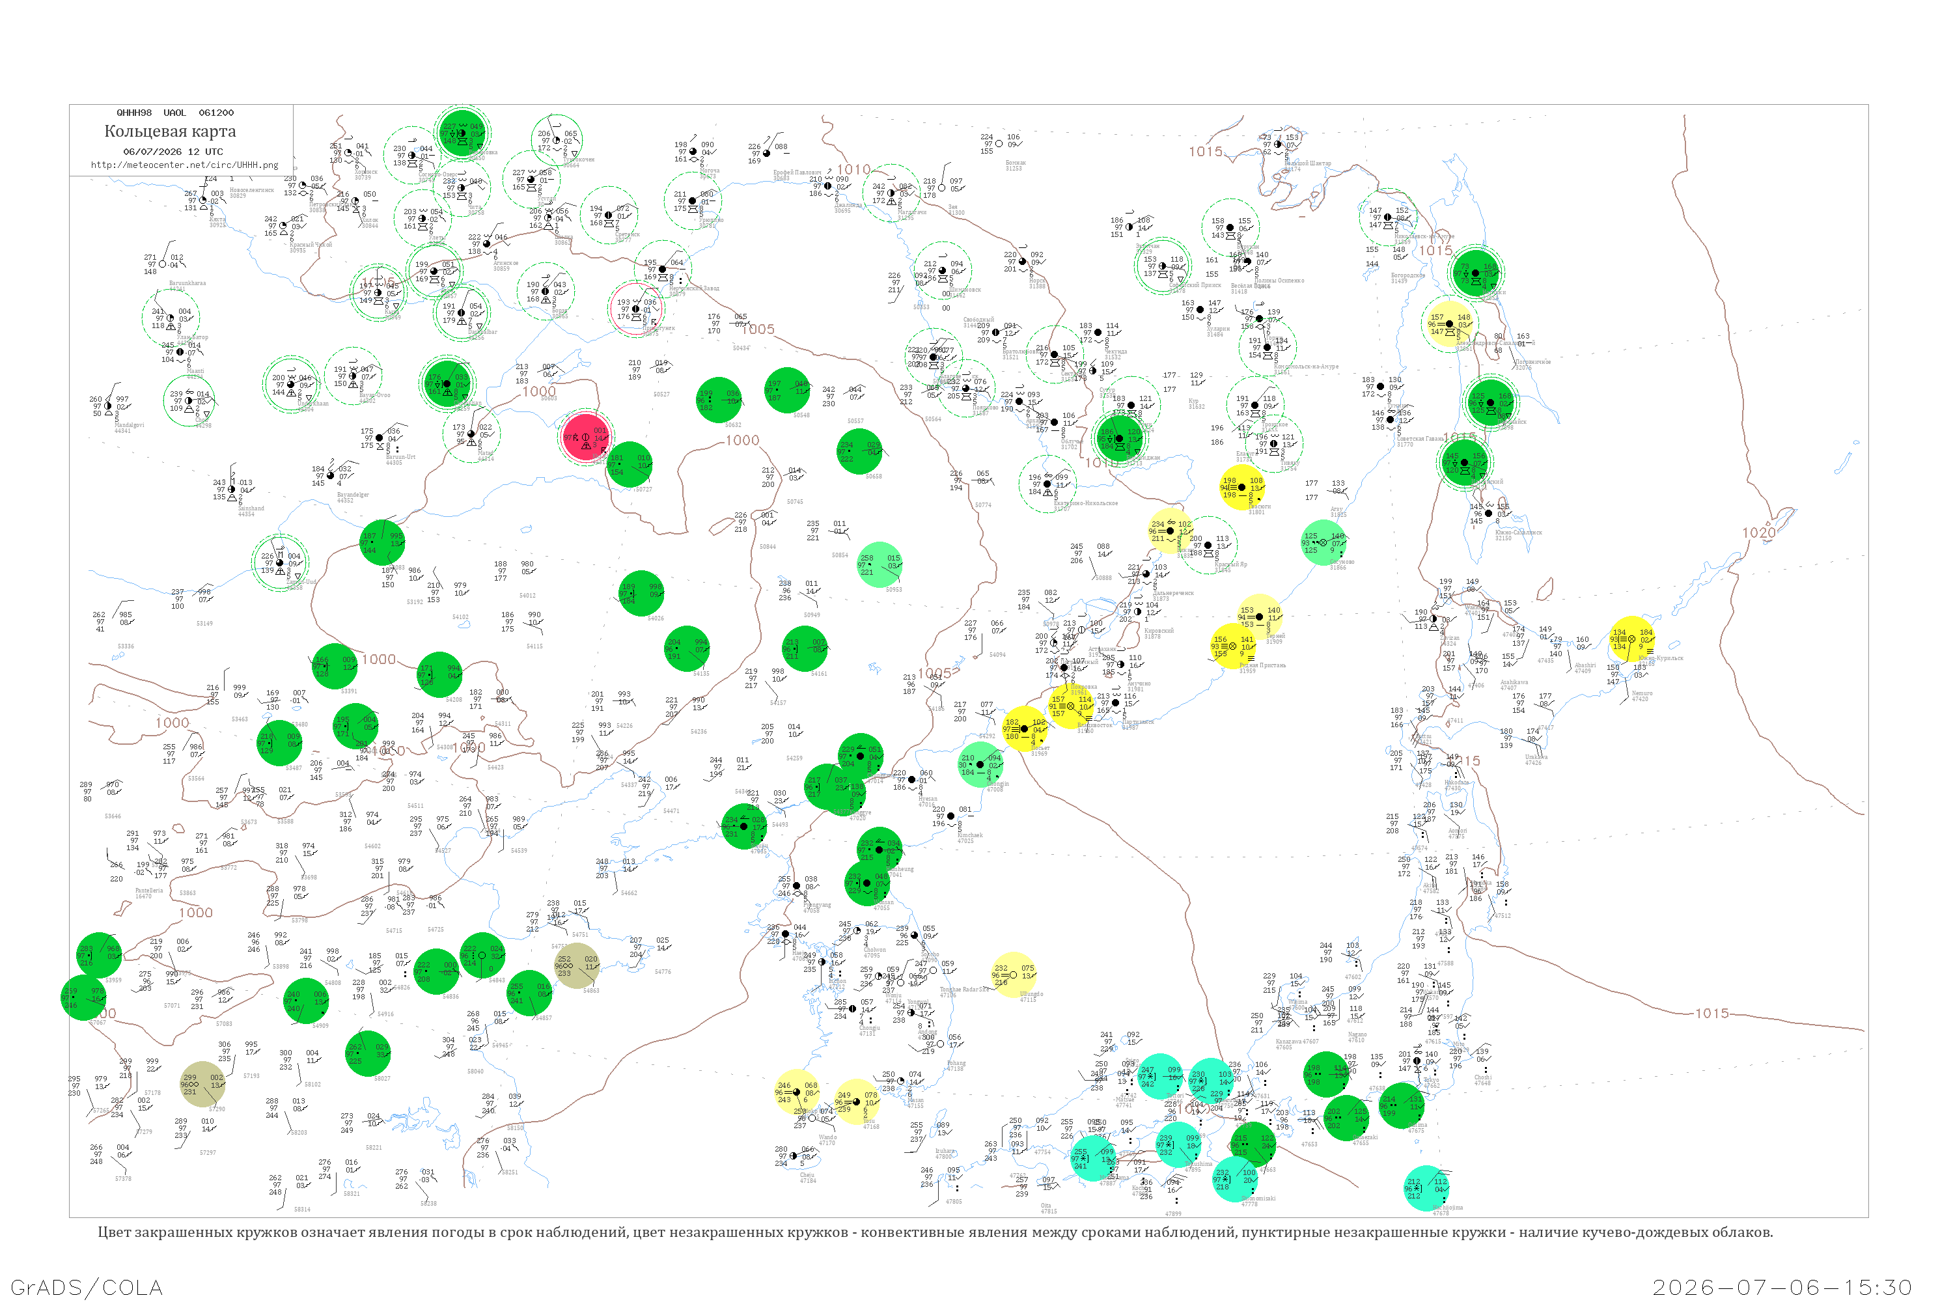Click the yellow station circle above "Южно-Курильск"
1953x1302 pixels.
(x=1633, y=639)
